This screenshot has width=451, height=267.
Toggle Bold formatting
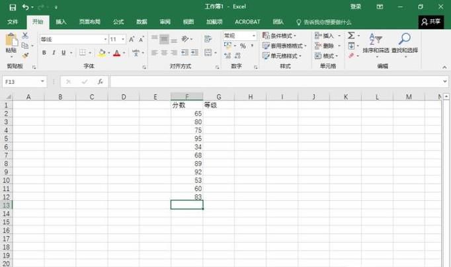pos(44,53)
